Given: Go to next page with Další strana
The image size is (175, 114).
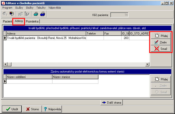Looking at the screenshot, I should pos(111,103).
